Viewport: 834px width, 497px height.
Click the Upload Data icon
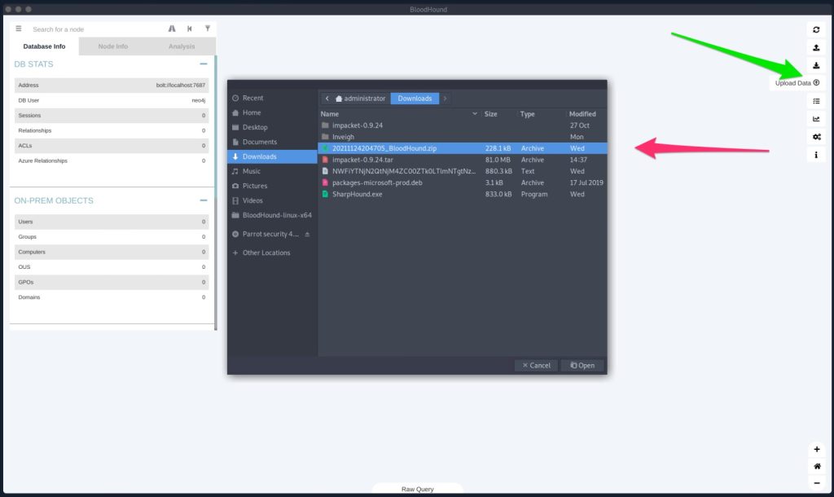tap(816, 83)
